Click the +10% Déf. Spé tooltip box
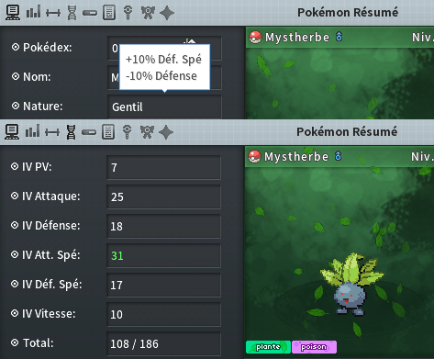Screen dimensions: 434x359 click(x=164, y=67)
